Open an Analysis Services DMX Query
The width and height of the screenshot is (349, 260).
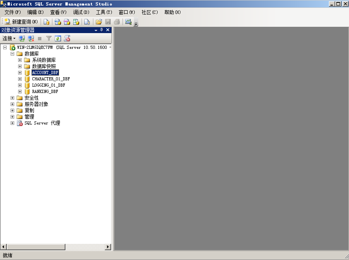pos(67,22)
